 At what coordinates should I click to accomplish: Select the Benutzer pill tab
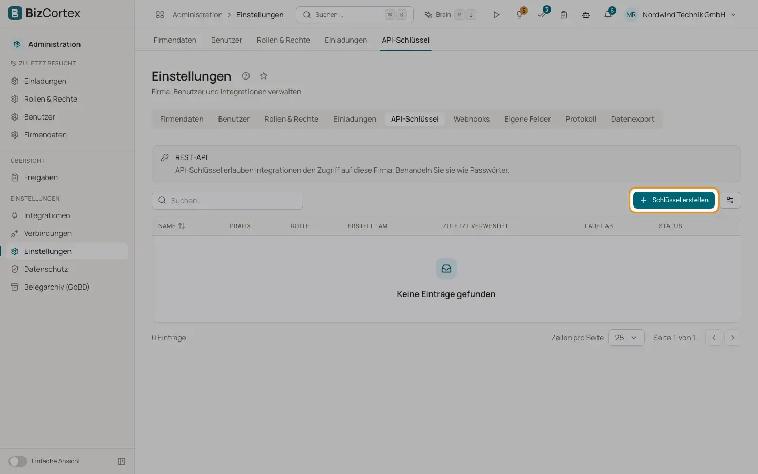tap(234, 119)
